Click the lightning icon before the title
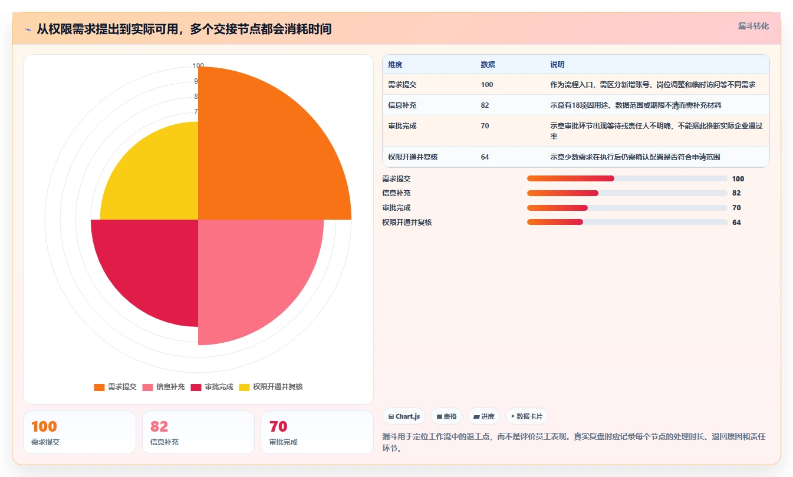 tap(28, 29)
